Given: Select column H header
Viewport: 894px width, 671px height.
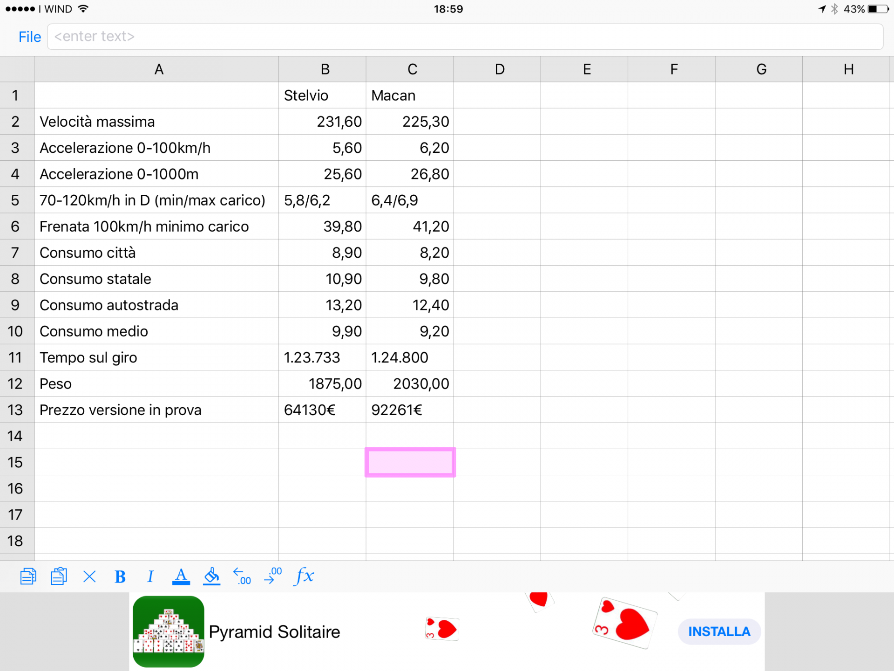Looking at the screenshot, I should point(846,69).
